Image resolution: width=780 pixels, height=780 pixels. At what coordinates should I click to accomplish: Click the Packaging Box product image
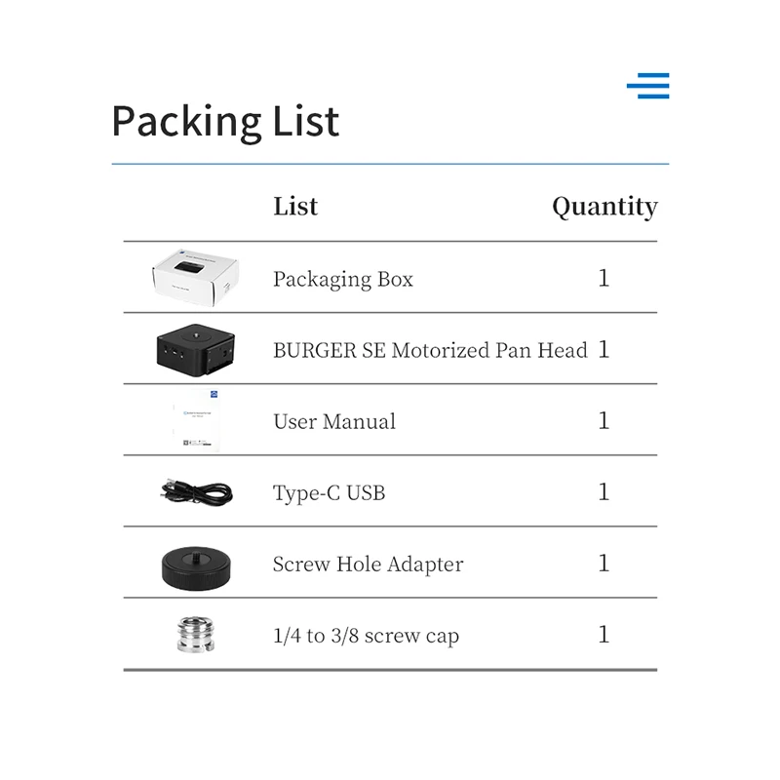pyautogui.click(x=196, y=278)
